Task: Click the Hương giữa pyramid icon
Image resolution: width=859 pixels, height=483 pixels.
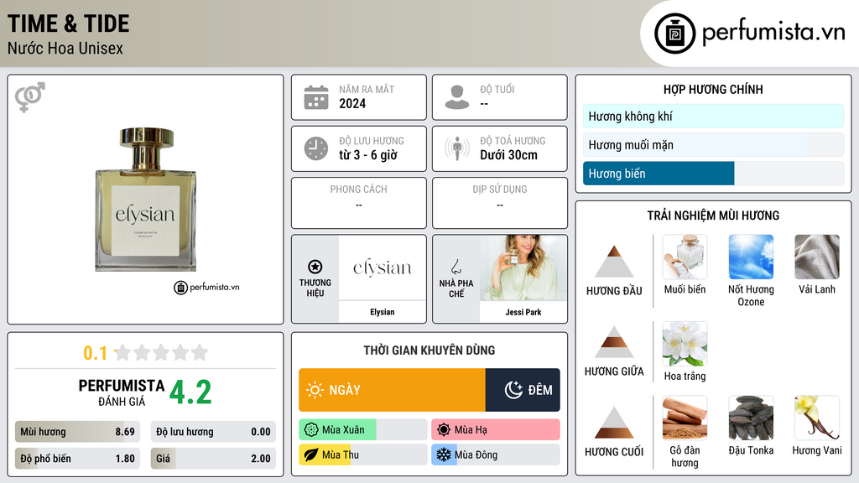Action: coord(614,342)
